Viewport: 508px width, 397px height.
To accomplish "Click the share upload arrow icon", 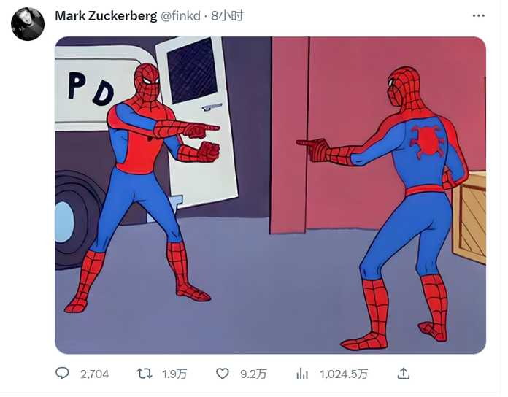I will (x=404, y=374).
